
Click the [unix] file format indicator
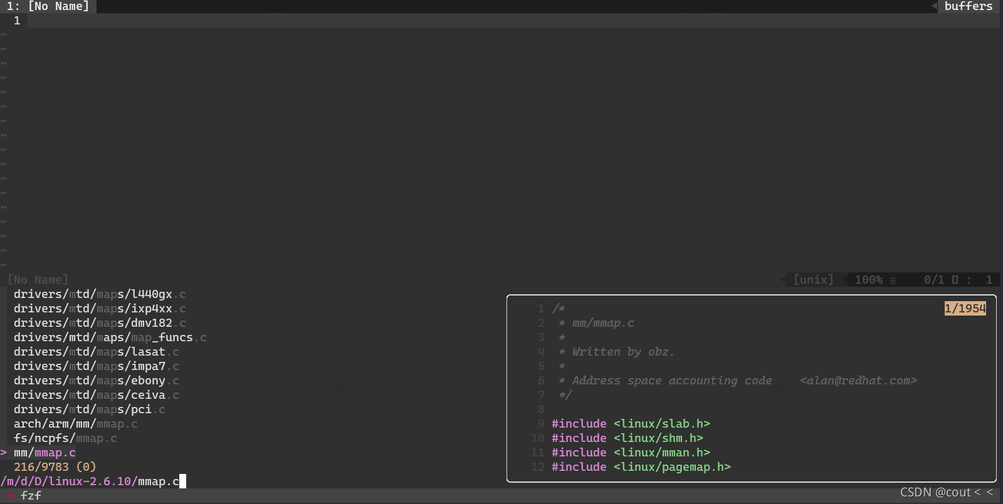tap(814, 280)
